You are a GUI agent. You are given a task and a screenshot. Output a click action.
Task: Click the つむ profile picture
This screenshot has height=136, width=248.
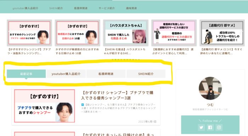click(210, 88)
